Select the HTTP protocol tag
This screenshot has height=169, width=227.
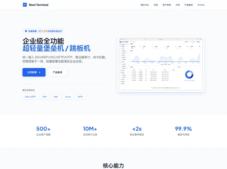coord(80,97)
